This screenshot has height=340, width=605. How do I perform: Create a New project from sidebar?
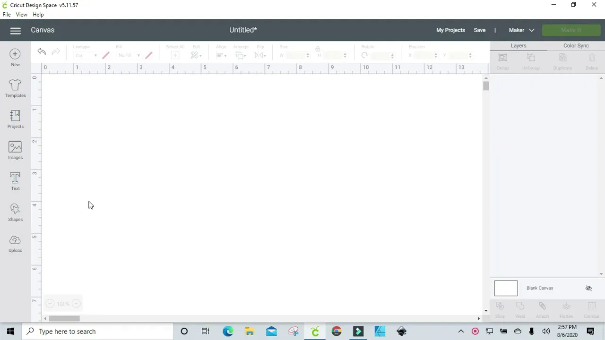15,58
